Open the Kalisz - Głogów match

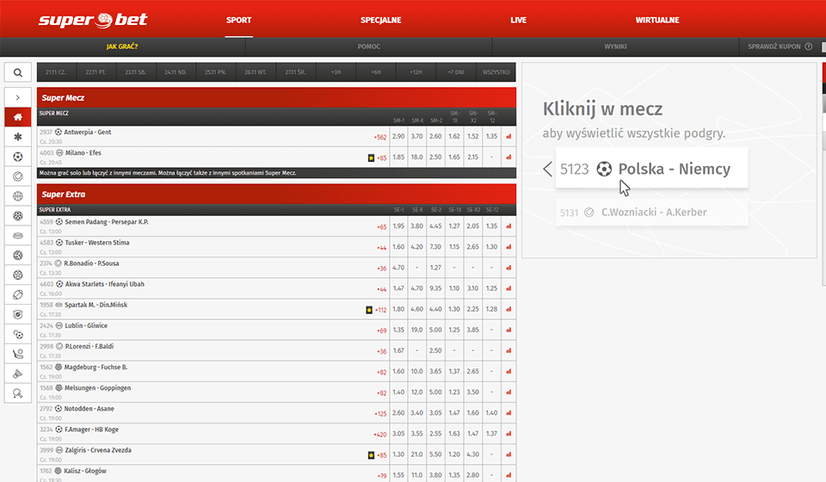(85, 471)
